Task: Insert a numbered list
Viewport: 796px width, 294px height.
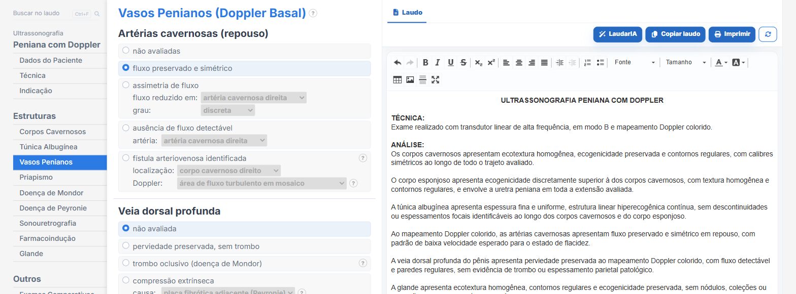Action: click(x=588, y=63)
